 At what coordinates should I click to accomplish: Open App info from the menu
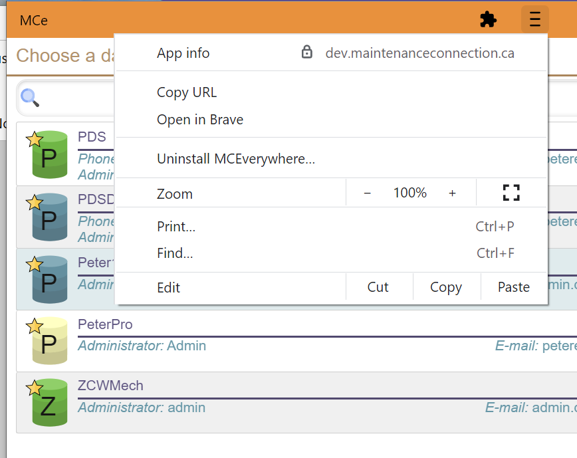(183, 53)
